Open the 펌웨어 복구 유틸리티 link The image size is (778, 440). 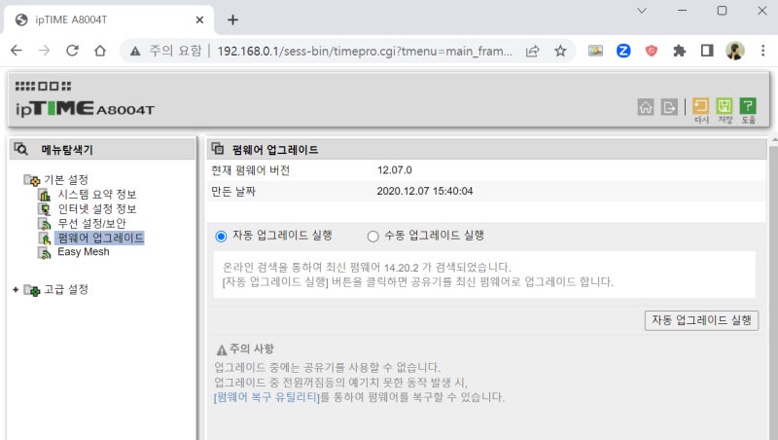(x=266, y=397)
